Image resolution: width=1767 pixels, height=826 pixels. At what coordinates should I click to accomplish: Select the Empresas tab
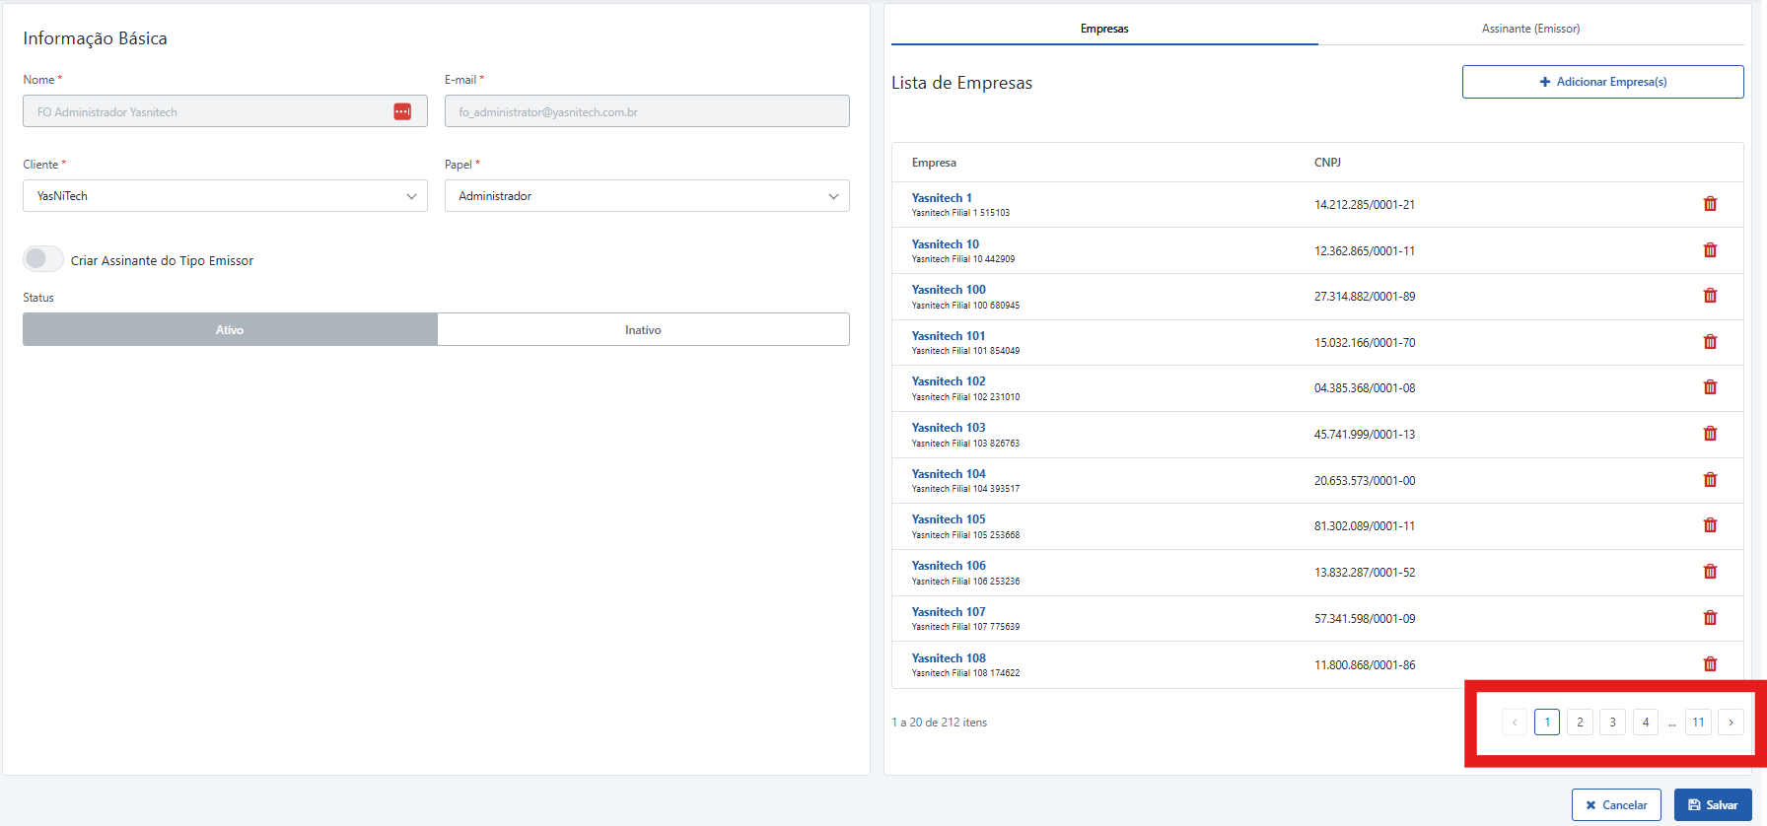[x=1104, y=29]
